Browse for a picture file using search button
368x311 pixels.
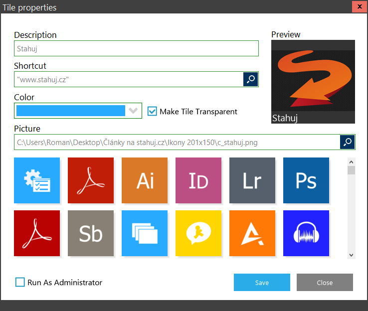point(348,142)
